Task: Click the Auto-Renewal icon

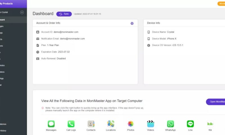Action: pos(38,58)
